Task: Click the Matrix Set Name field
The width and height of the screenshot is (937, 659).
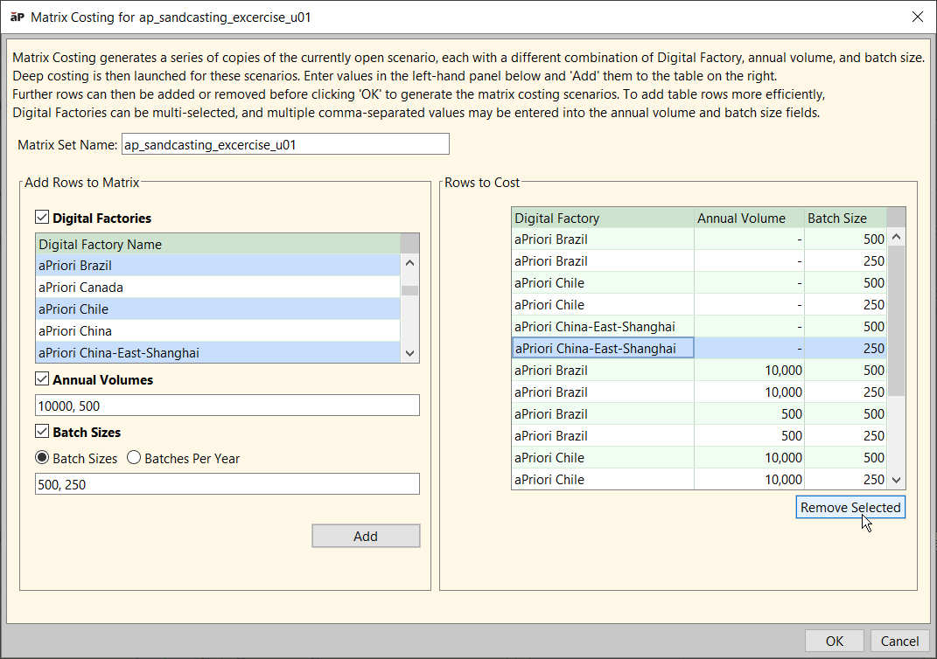Action: pos(285,144)
